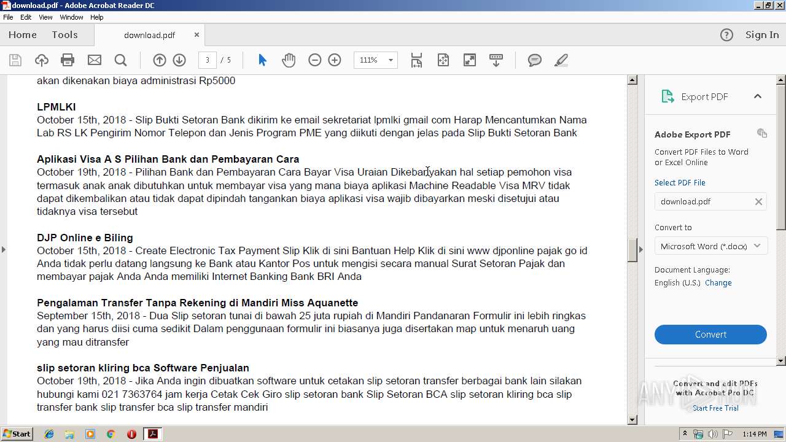Image resolution: width=786 pixels, height=442 pixels.
Task: Click Sign In
Action: (x=762, y=35)
